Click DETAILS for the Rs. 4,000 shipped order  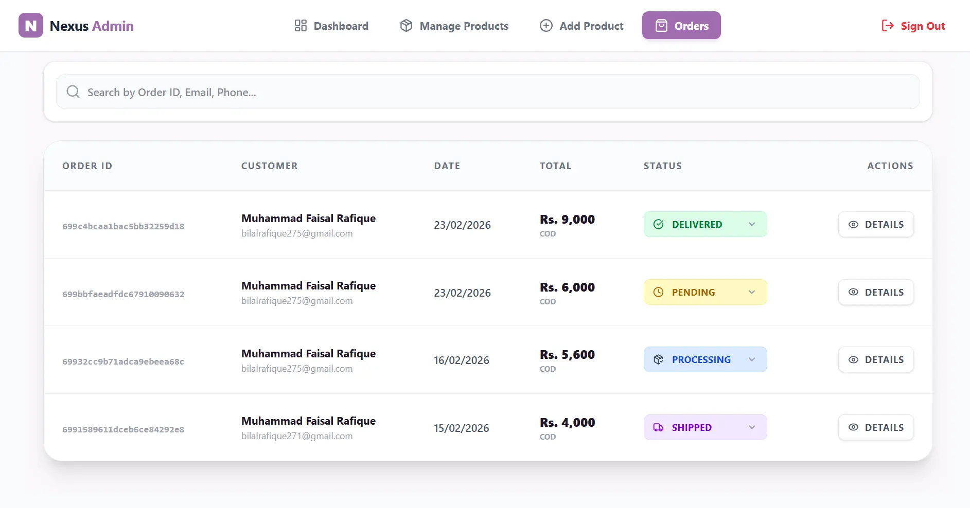(x=876, y=427)
